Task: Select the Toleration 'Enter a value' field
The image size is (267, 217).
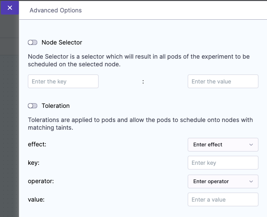Action: (x=223, y=199)
